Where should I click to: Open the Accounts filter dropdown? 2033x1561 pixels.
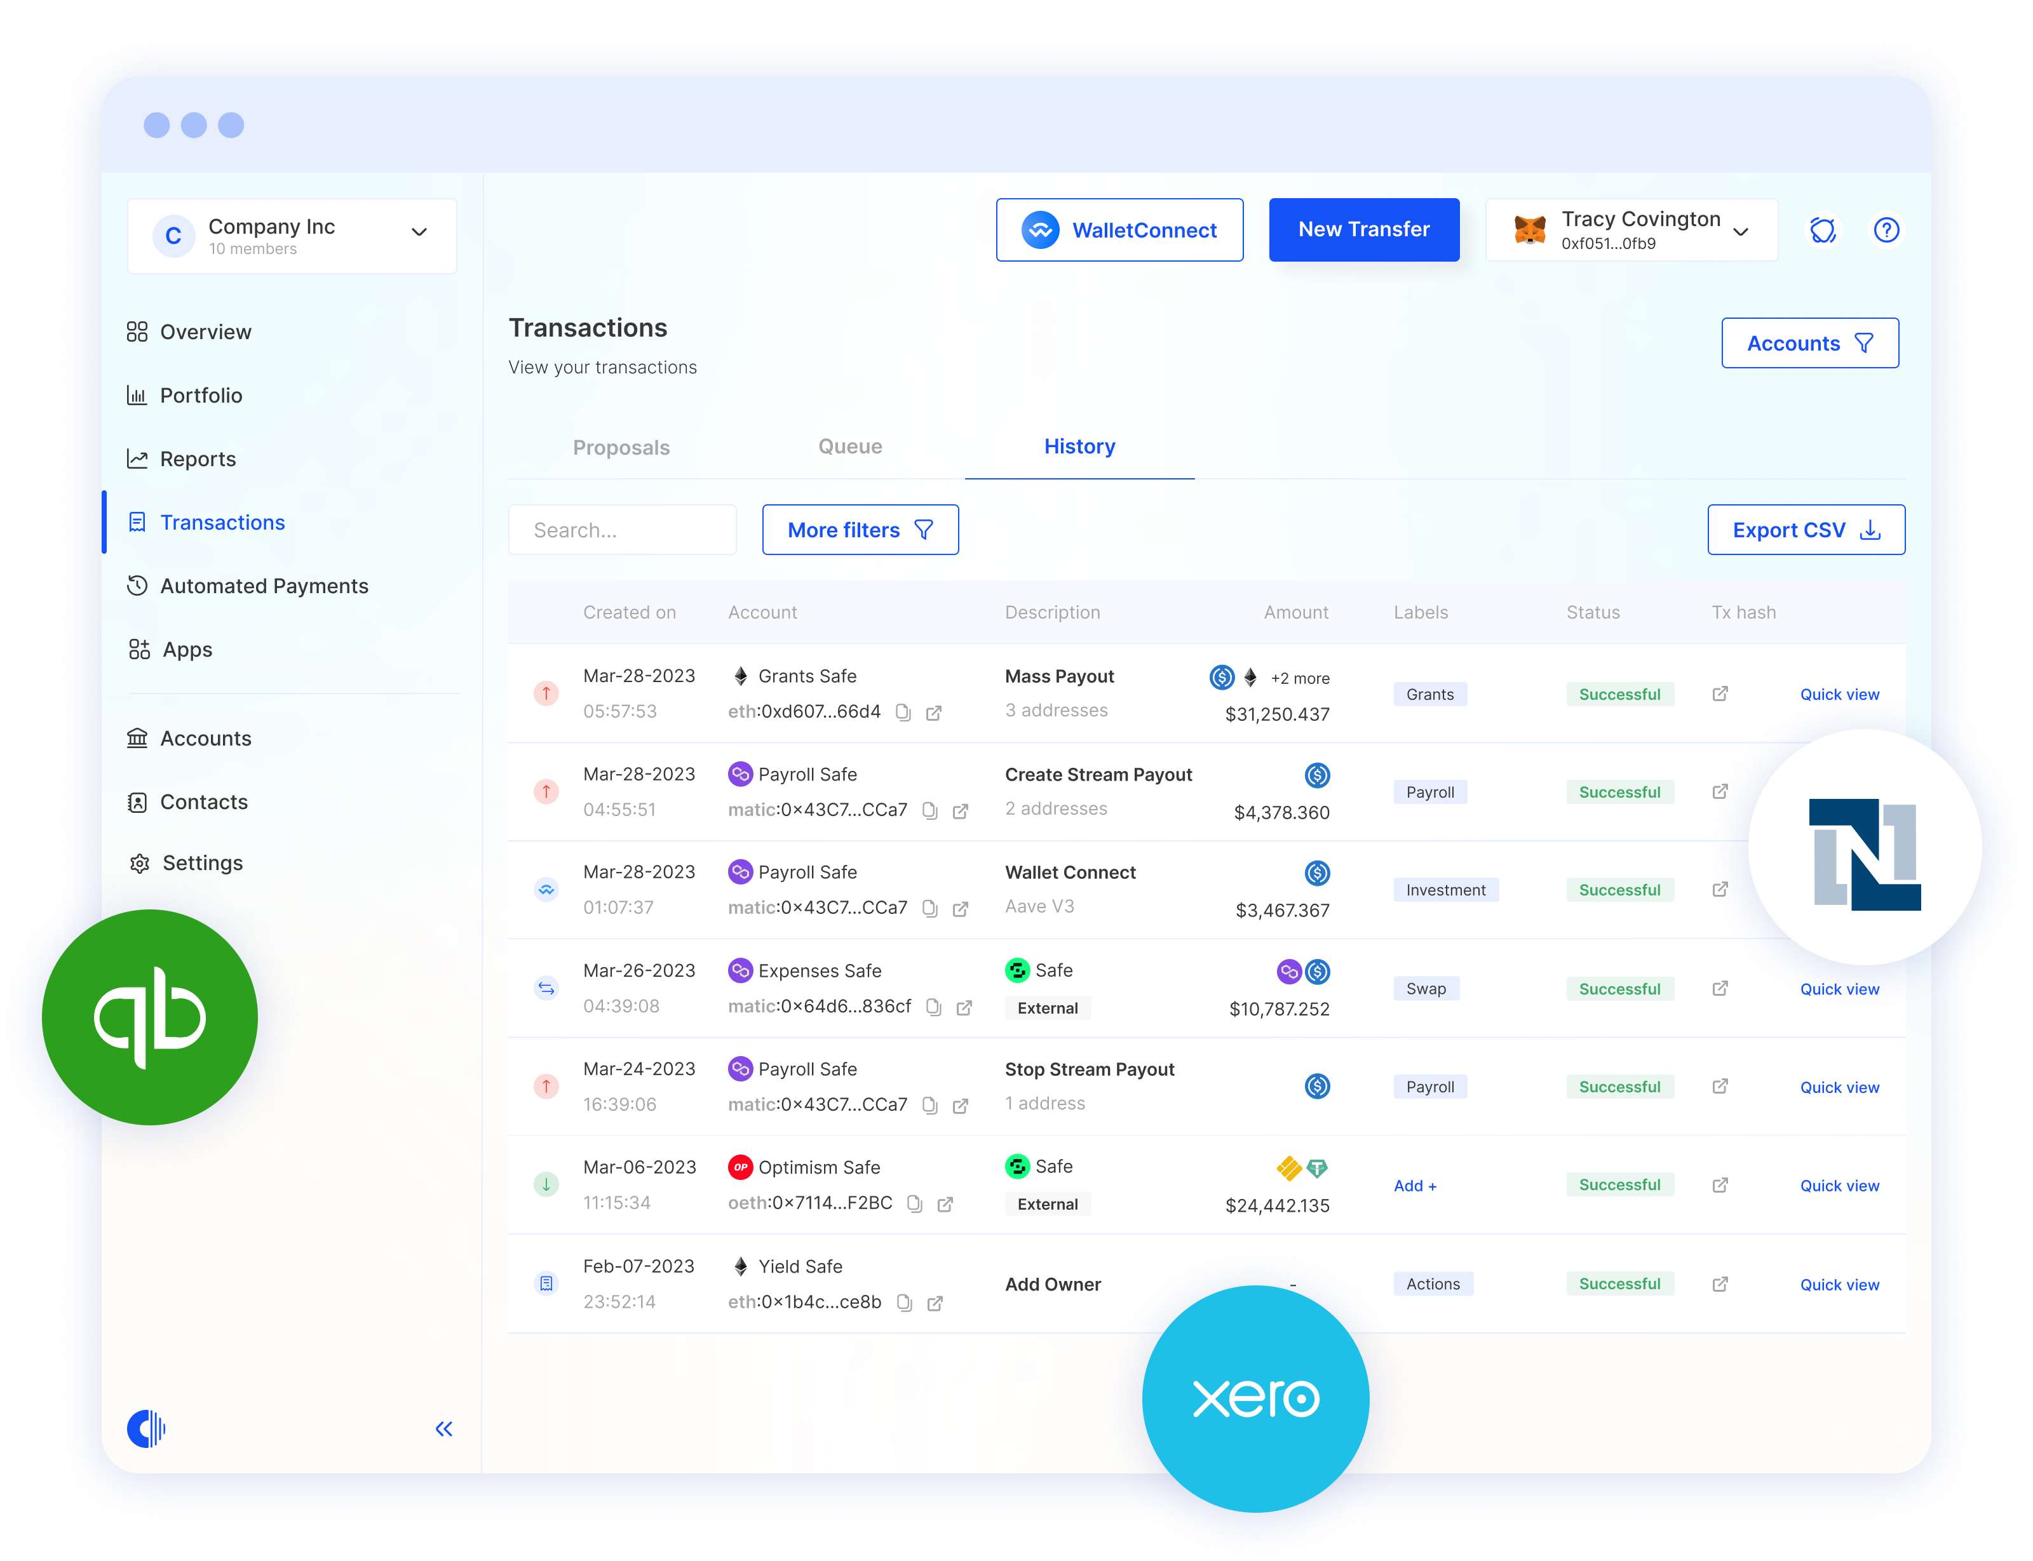[1808, 343]
